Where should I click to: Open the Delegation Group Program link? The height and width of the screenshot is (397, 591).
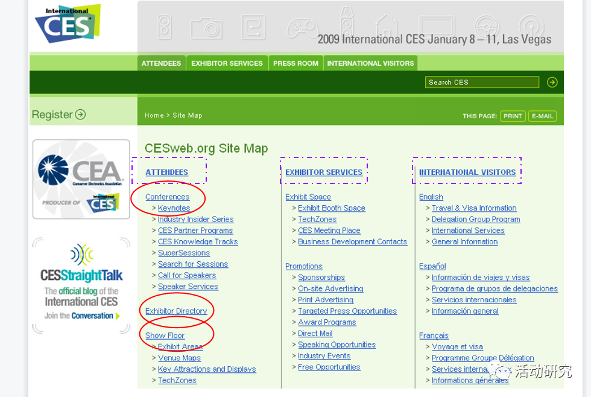476,220
